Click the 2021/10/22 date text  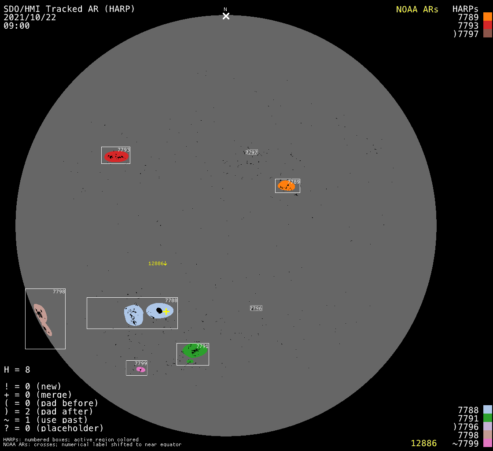pyautogui.click(x=30, y=18)
